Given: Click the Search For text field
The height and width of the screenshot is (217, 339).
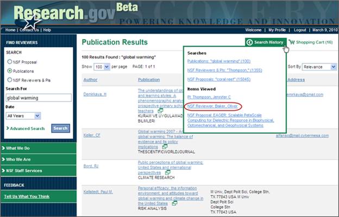Looking at the screenshot, I should (x=38, y=98).
